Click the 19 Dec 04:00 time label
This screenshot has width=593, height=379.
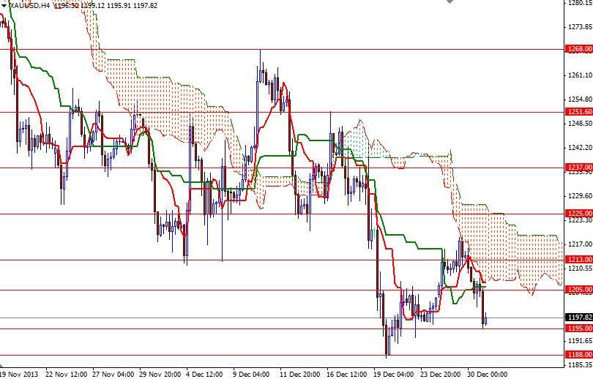tap(393, 375)
